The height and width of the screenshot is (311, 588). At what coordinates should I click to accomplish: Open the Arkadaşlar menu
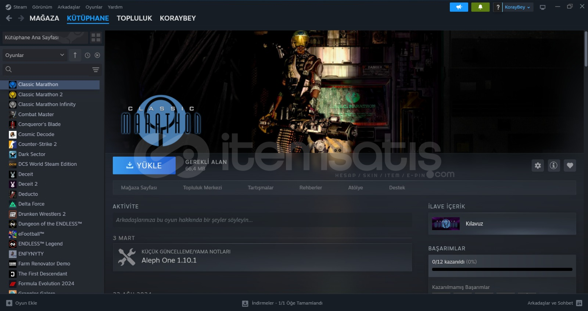[69, 7]
